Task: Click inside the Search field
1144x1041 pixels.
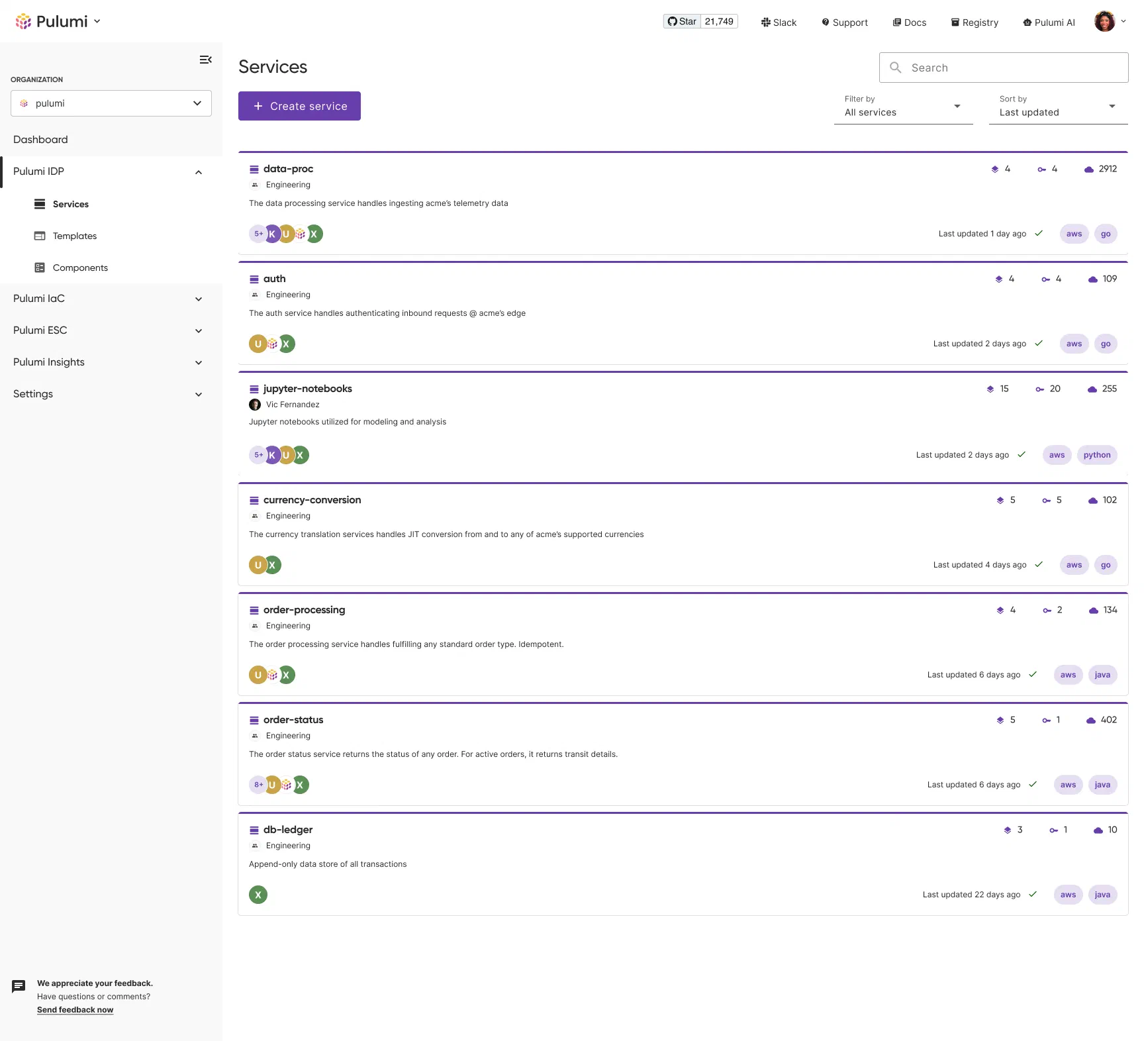Action: pos(993,68)
